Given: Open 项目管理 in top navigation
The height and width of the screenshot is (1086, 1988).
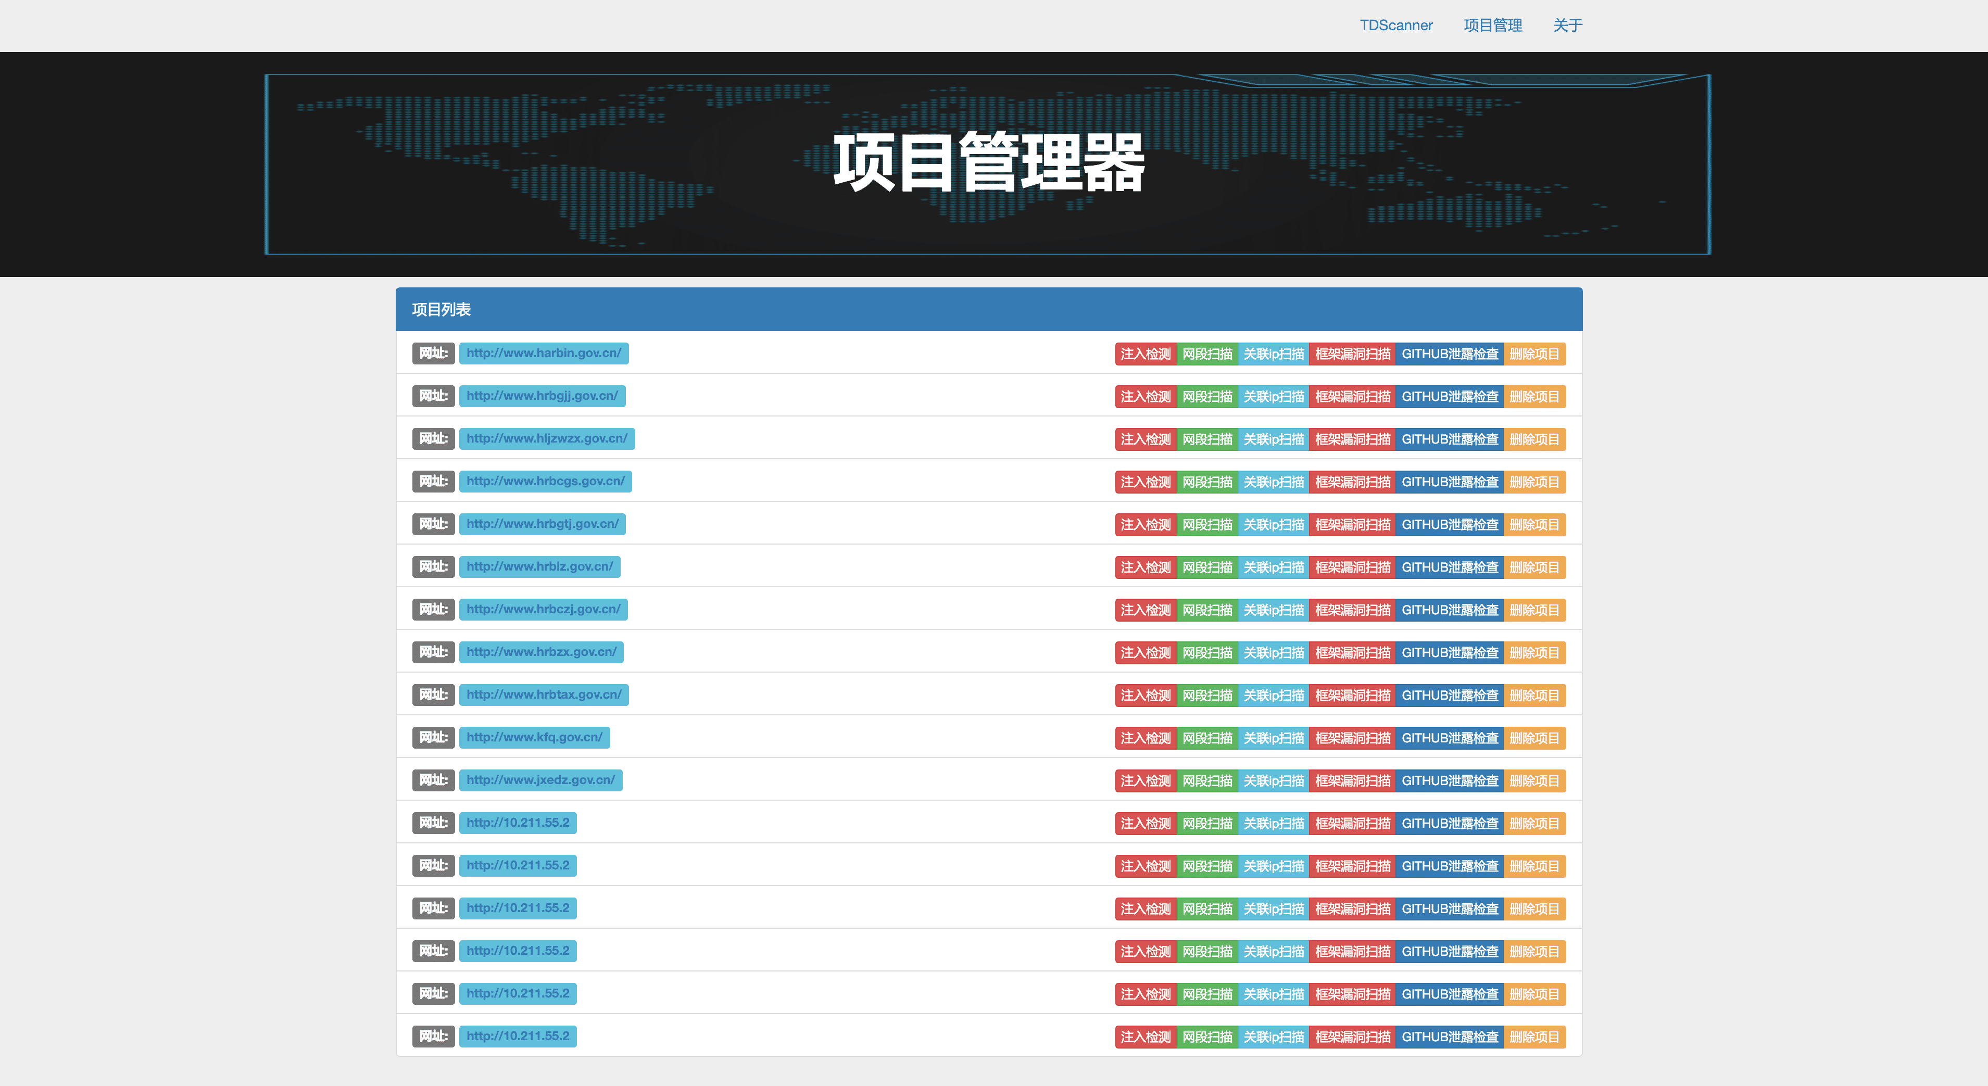Looking at the screenshot, I should click(x=1492, y=26).
